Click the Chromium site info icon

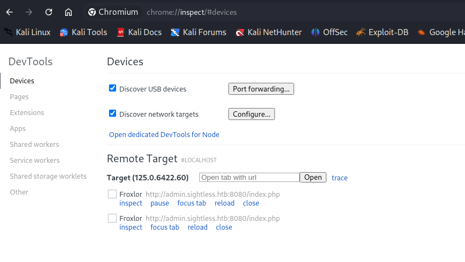click(x=92, y=12)
